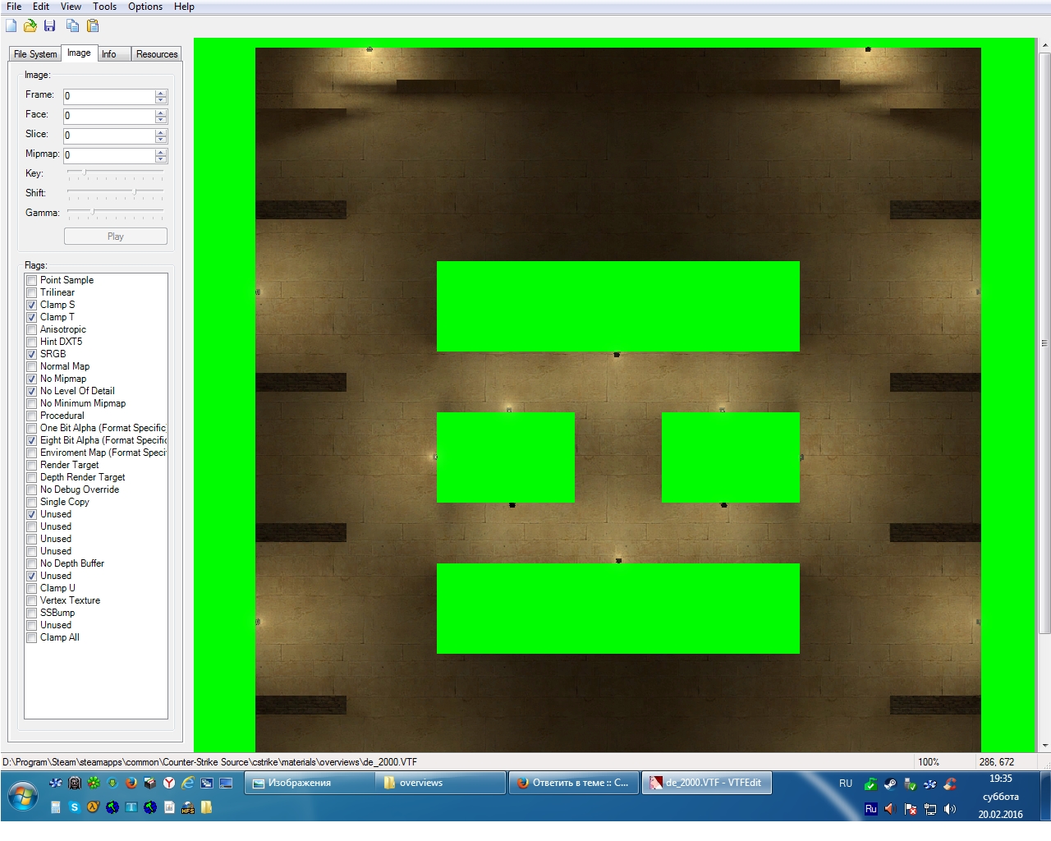This screenshot has width=1051, height=841.
Task: Click the Gamma slider handle
Action: tap(93, 211)
